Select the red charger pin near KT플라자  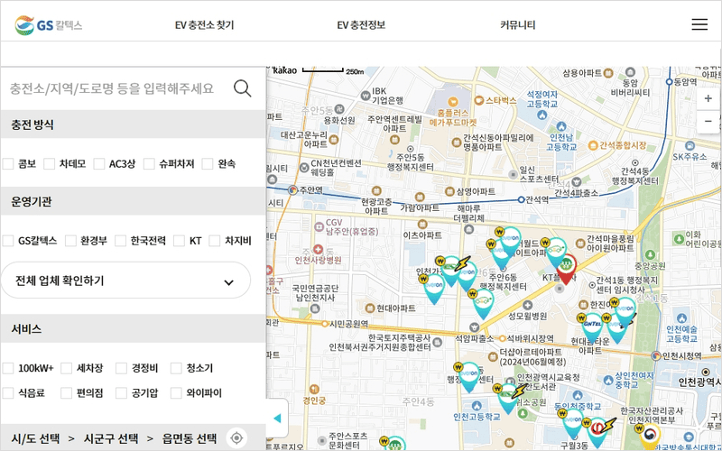coord(567,269)
